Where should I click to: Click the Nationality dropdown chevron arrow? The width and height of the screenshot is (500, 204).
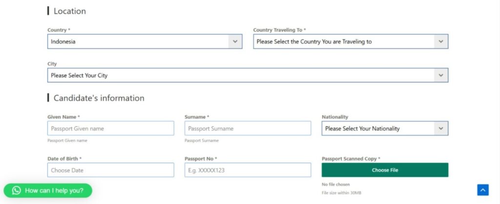click(441, 129)
